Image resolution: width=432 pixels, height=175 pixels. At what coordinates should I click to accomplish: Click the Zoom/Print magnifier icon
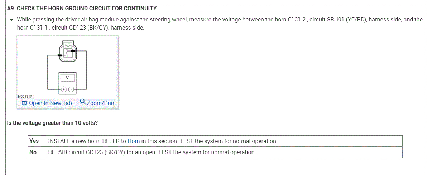point(83,102)
